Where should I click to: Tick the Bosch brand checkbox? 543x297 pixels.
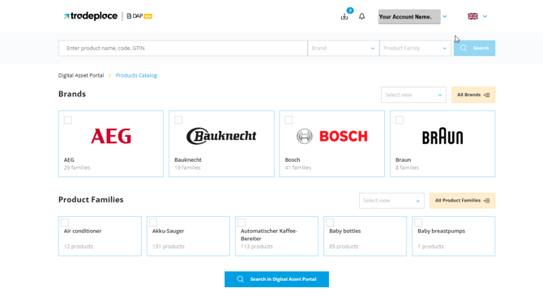coord(289,120)
